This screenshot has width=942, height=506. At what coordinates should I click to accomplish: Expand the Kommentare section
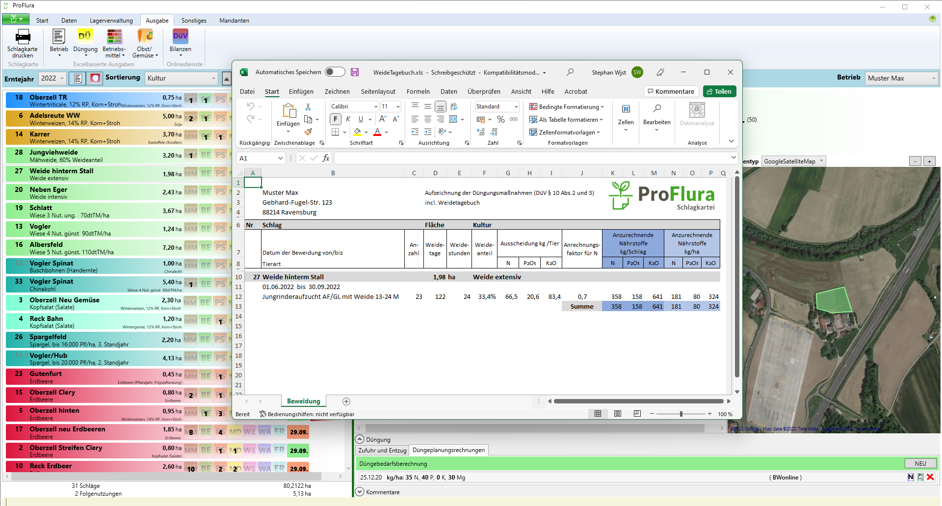point(360,492)
